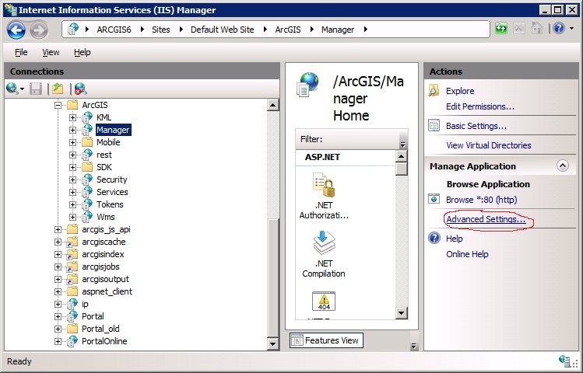
Task: Switch to Features View tab
Action: pyautogui.click(x=326, y=340)
